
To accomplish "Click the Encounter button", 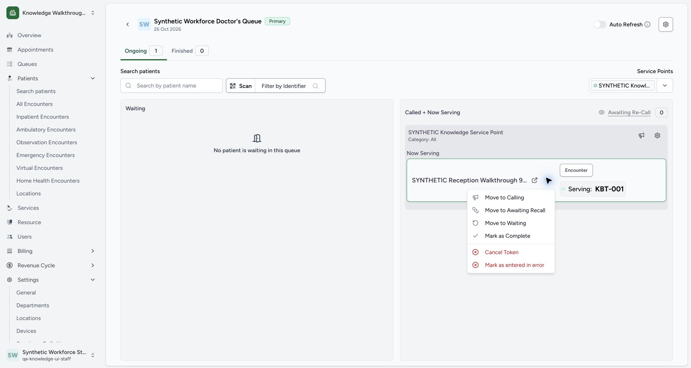I will click(x=576, y=170).
